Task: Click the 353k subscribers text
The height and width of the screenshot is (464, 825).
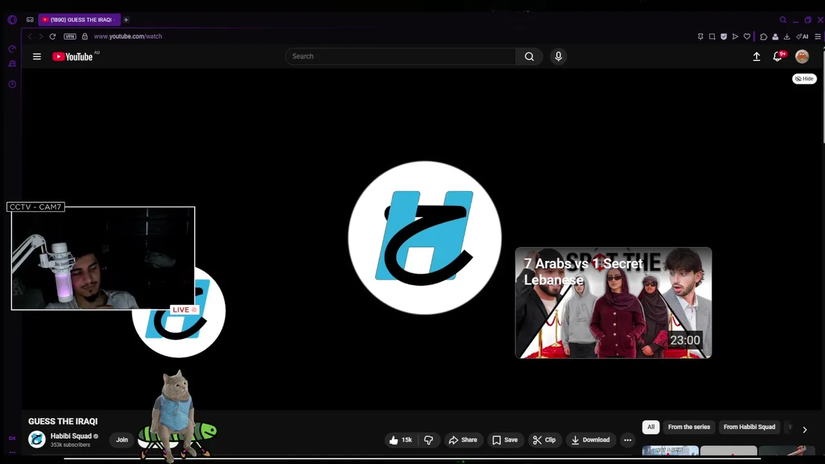Action: tap(70, 445)
